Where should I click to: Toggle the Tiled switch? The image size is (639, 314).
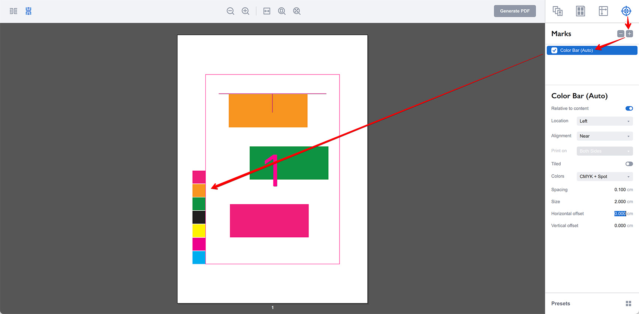(x=629, y=164)
